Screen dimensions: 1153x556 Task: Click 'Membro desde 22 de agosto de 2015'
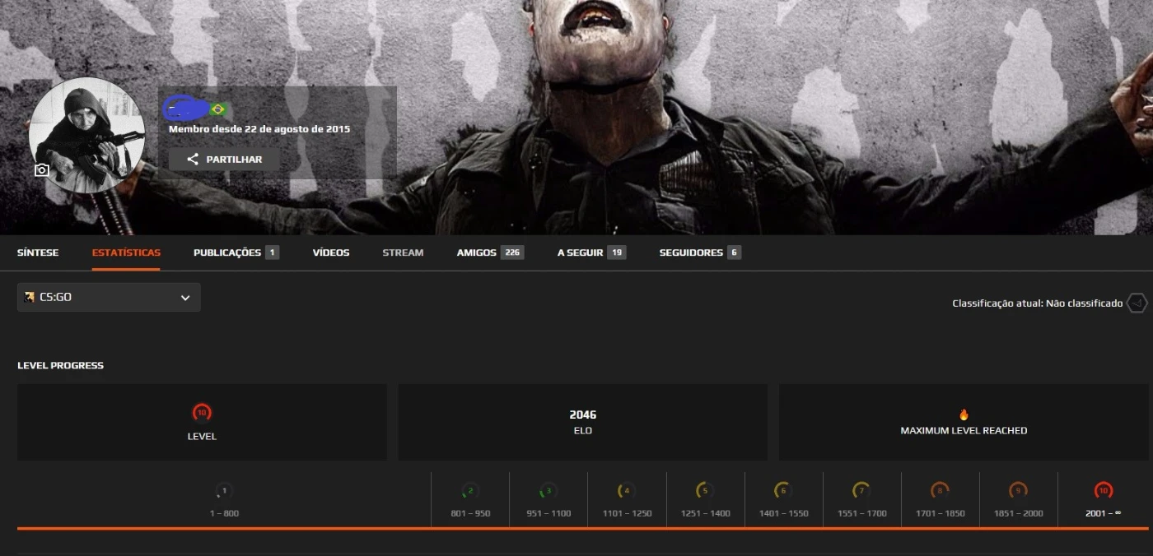[x=259, y=129]
